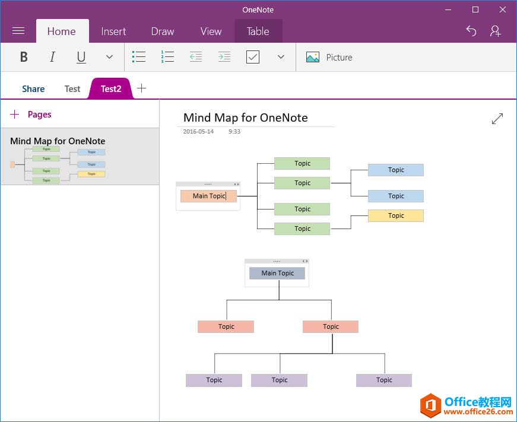Add a To Do tag checkbox

(x=253, y=57)
